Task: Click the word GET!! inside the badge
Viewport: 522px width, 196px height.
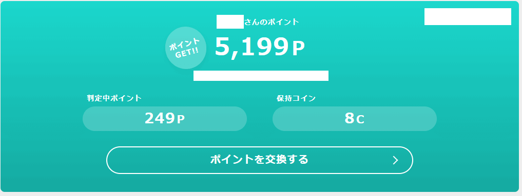Action: [x=187, y=53]
